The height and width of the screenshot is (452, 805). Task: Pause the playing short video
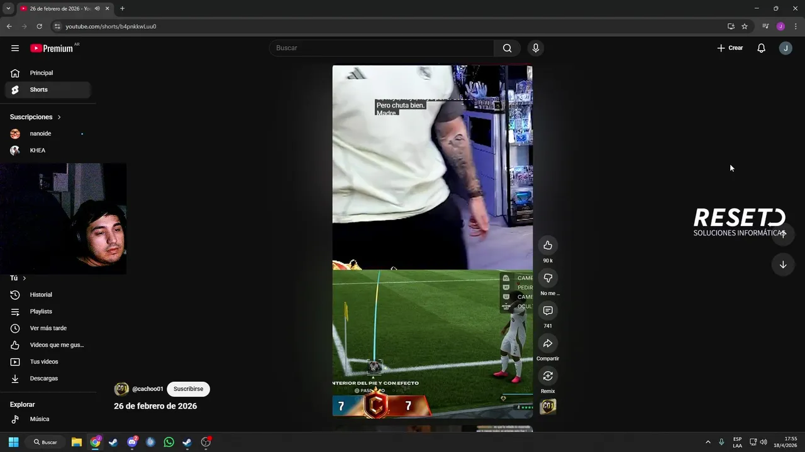tap(432, 241)
